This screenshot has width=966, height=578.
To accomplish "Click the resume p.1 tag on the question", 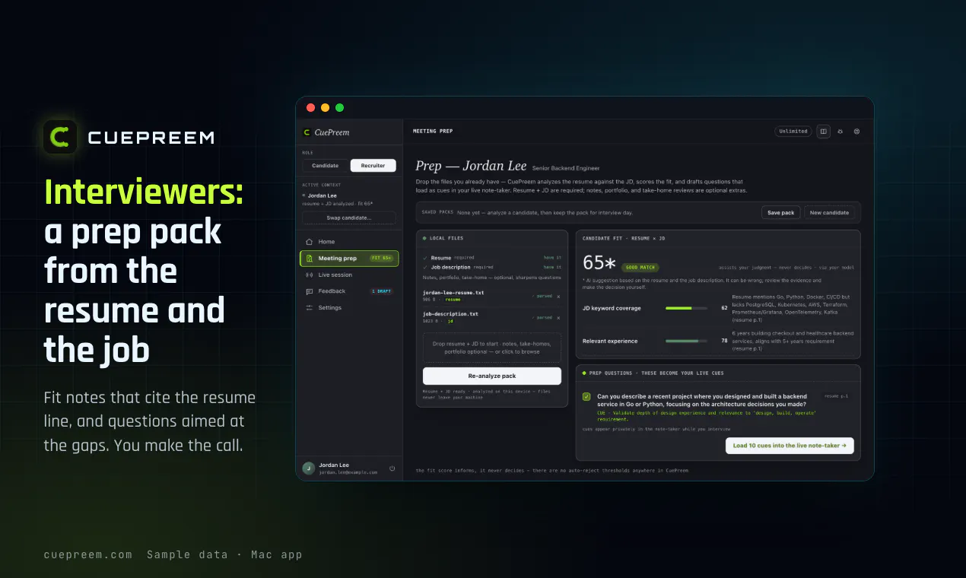I will point(837,396).
